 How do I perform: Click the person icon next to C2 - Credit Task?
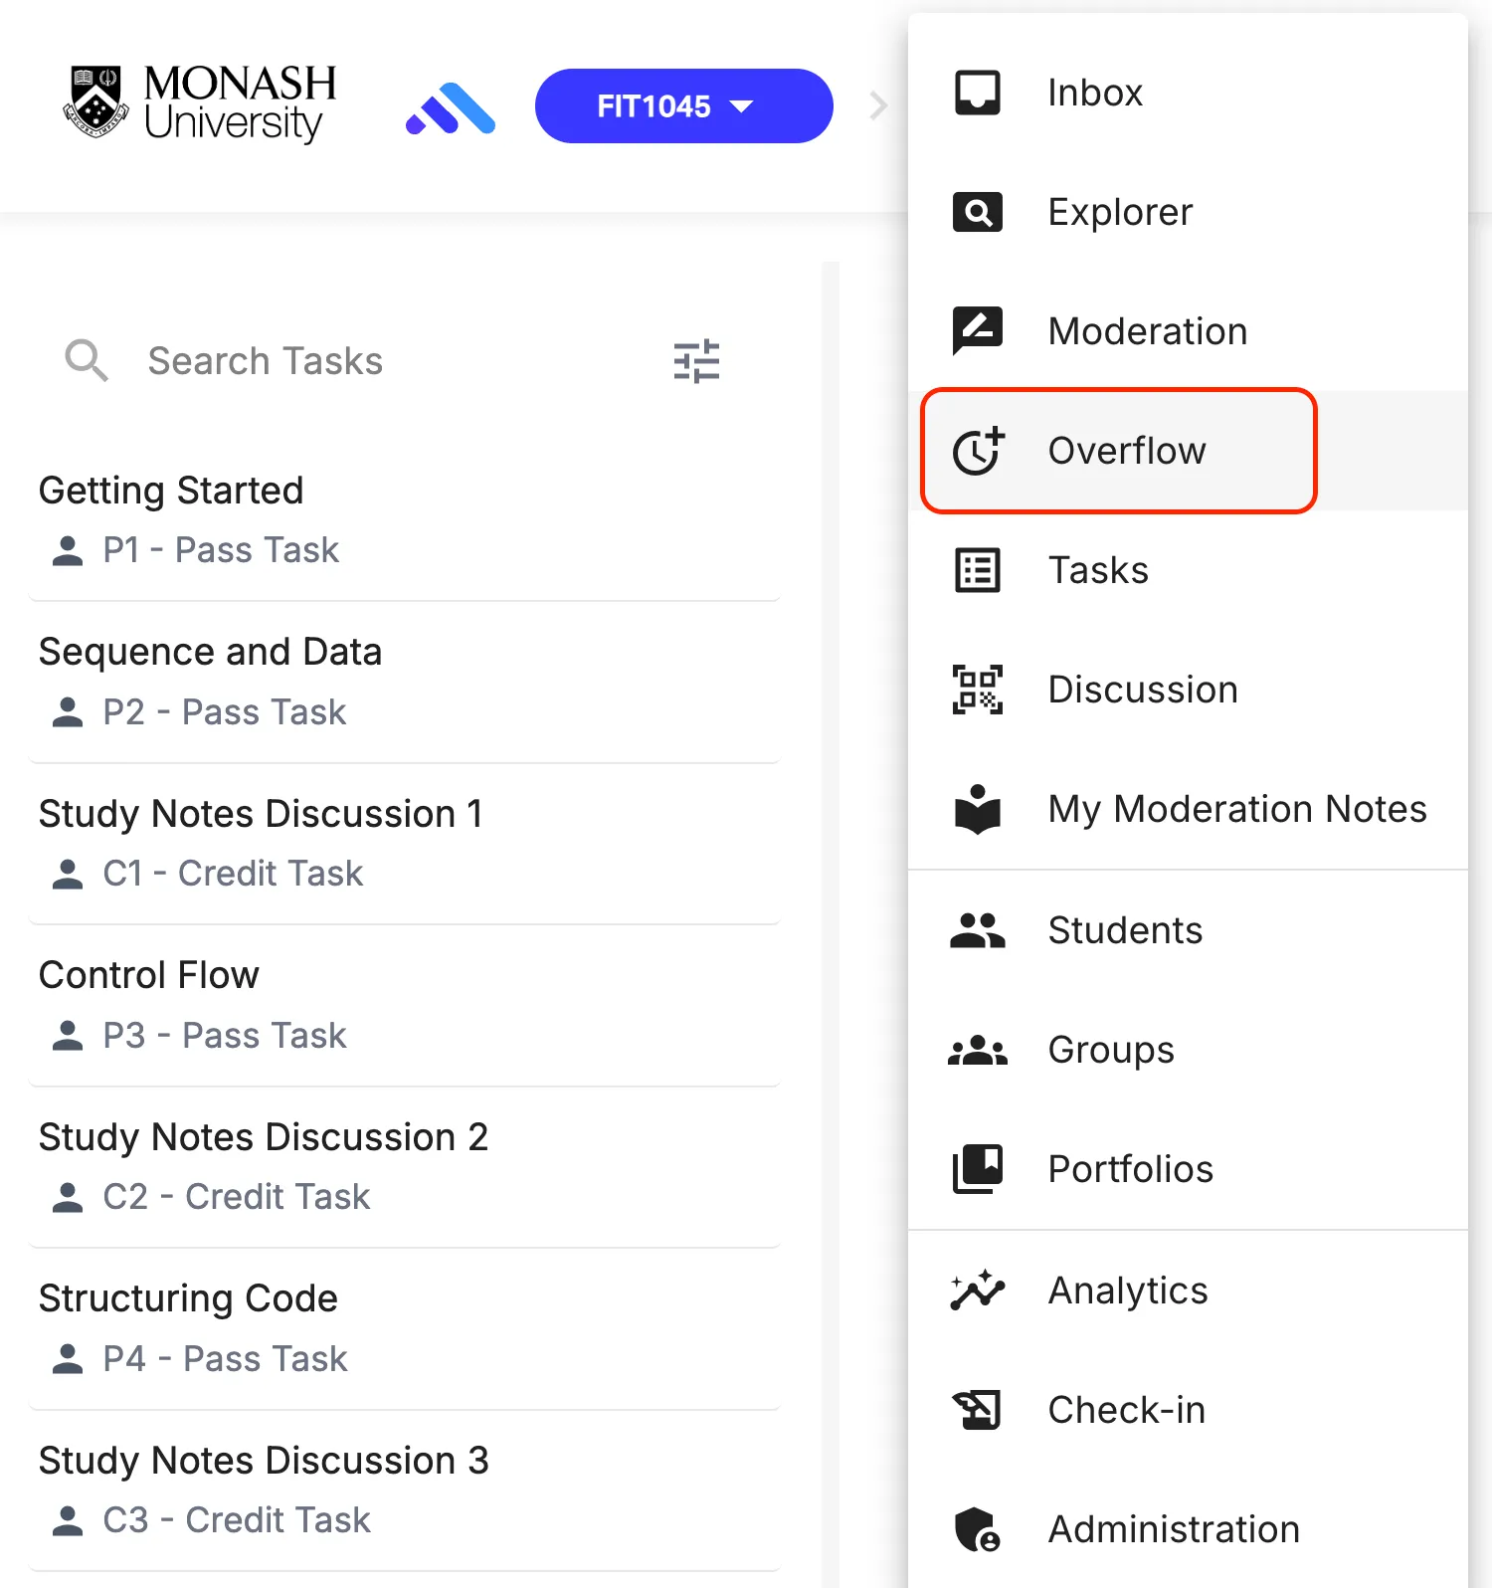pos(67,1197)
